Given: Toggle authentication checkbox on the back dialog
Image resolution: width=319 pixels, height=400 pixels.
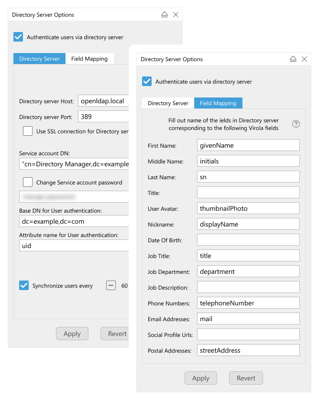Looking at the screenshot, I should pos(18,37).
